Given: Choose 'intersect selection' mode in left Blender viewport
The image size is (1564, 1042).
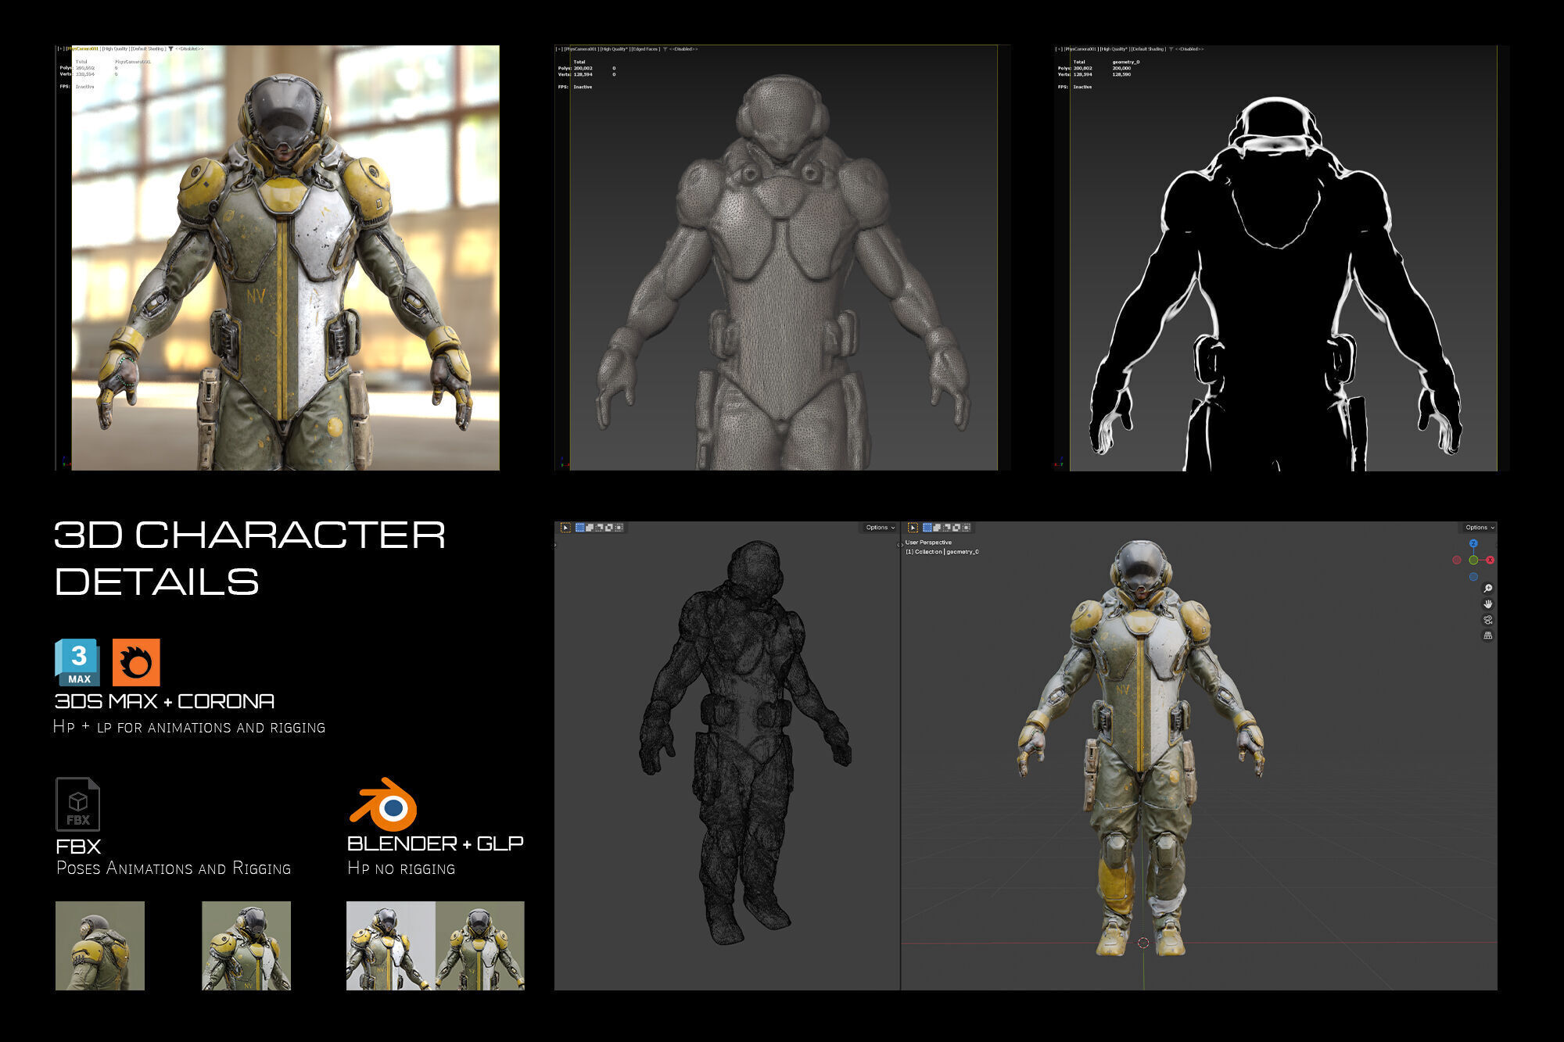Looking at the screenshot, I should (619, 528).
